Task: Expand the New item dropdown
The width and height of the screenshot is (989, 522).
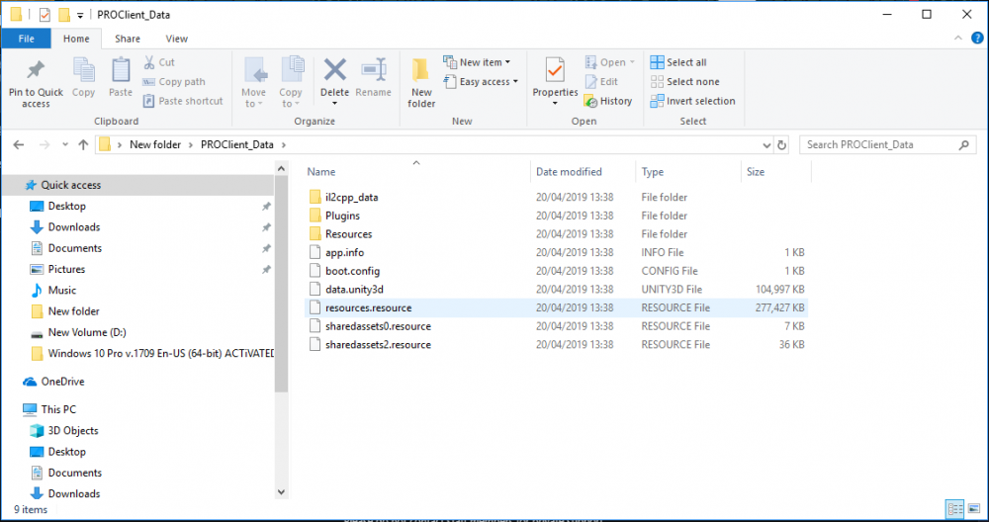Action: pos(484,62)
